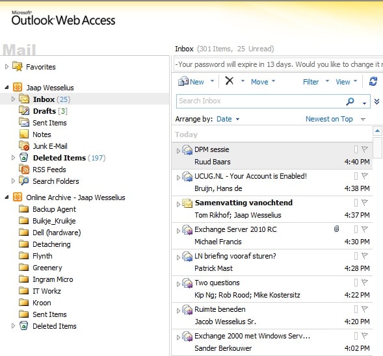Toggle the flag on LN briefing vooraf sturen message
The width and height of the screenshot is (383, 356).
coord(365,256)
